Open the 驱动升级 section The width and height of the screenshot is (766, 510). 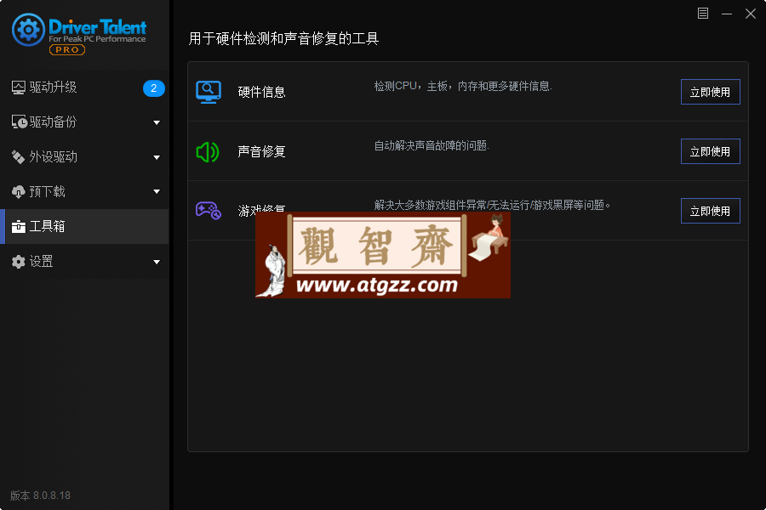click(x=84, y=88)
